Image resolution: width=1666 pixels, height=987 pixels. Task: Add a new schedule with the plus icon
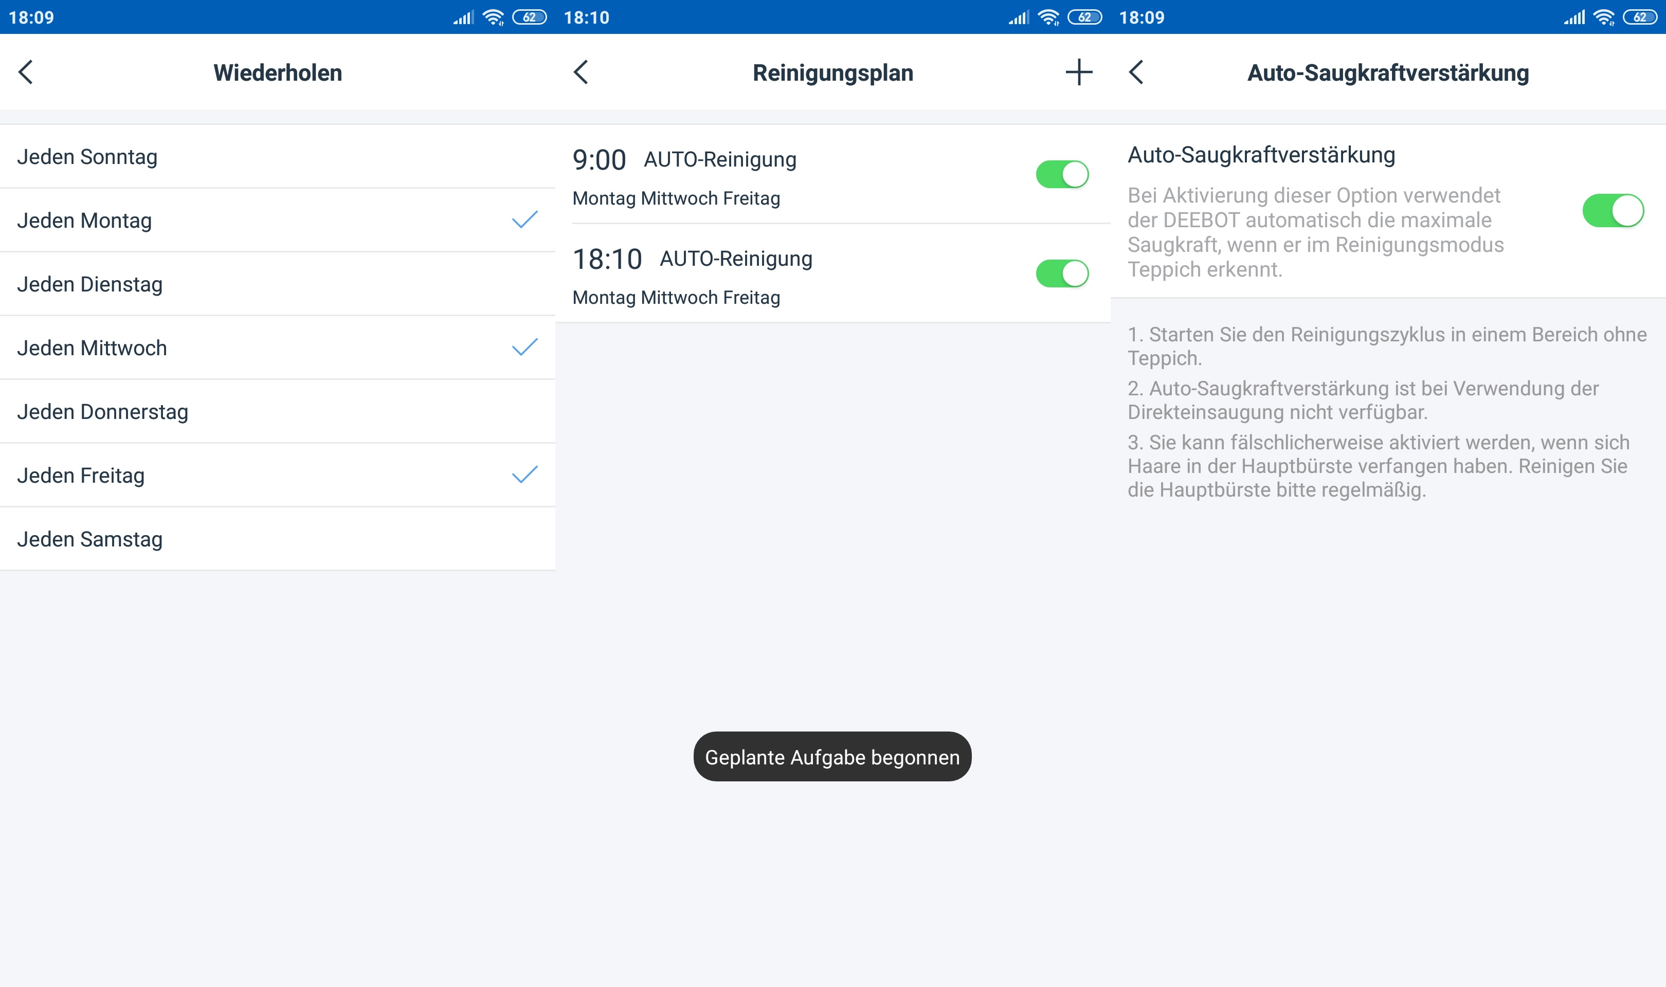coord(1079,72)
